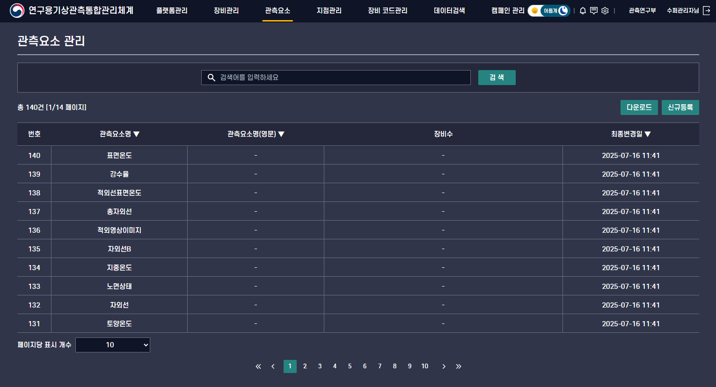Viewport: 716px width, 387px height.
Task: Open the 장비관리 menu
Action: point(226,10)
